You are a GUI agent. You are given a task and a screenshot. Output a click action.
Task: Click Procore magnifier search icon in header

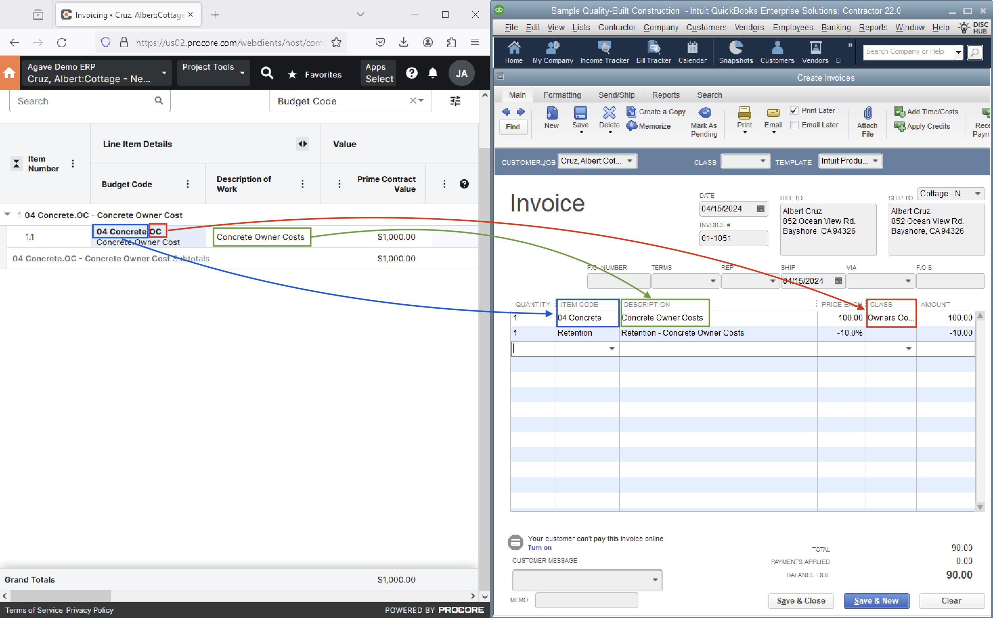coord(267,73)
